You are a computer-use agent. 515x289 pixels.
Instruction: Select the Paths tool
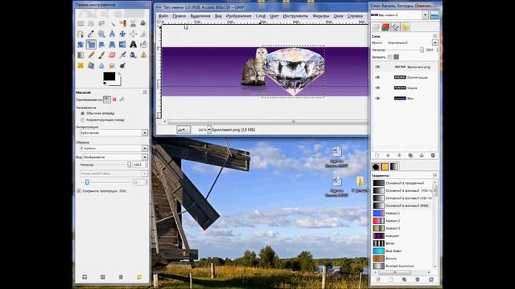coord(80,34)
